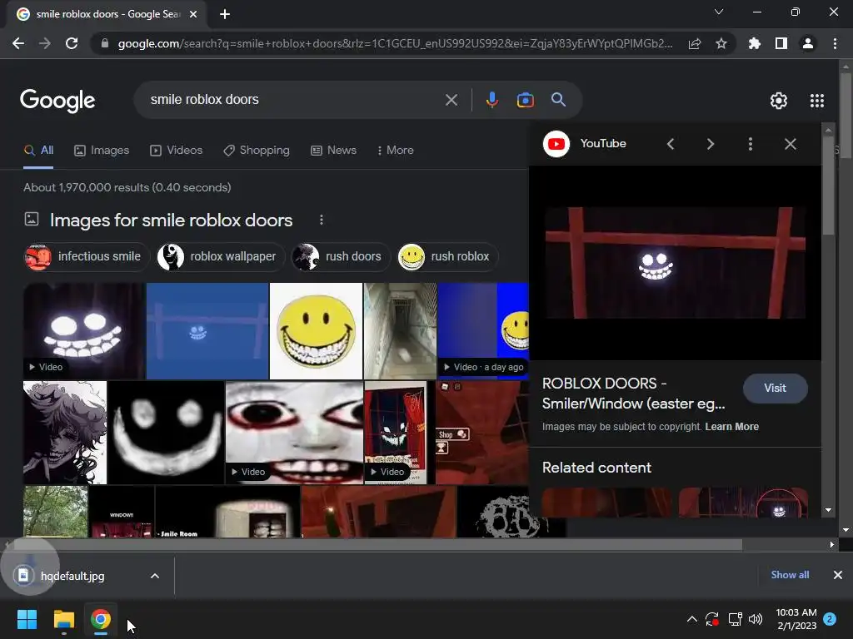Image resolution: width=853 pixels, height=639 pixels.
Task: Open the notification center badge
Action: coord(830,619)
